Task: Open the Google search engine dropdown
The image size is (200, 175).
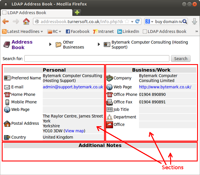Action: pos(149,21)
